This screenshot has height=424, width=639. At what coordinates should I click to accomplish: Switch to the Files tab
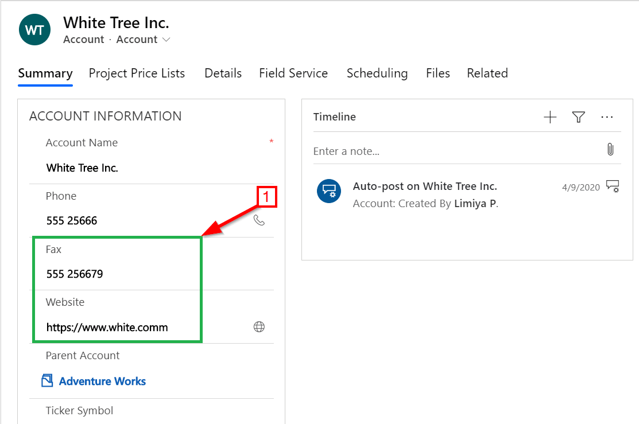pyautogui.click(x=438, y=73)
